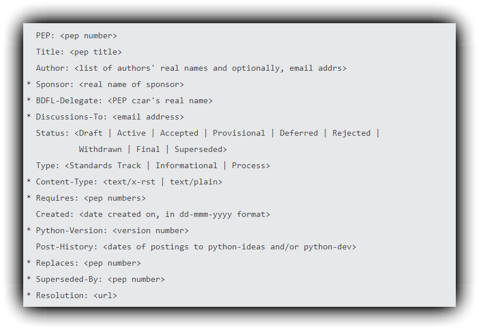This screenshot has height=330, width=479.
Task: Click the 'PEP: <pep number>' line
Action: tap(77, 36)
